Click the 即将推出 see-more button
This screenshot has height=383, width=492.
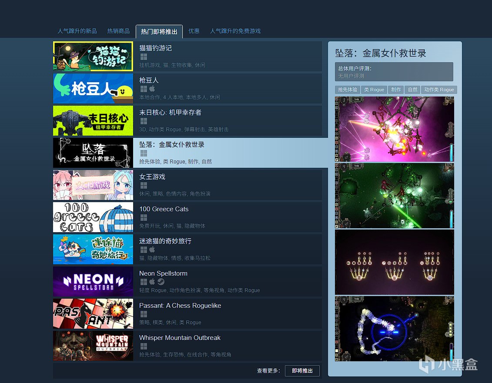coord(302,371)
